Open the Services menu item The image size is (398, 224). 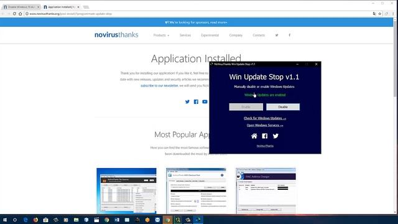click(x=185, y=35)
